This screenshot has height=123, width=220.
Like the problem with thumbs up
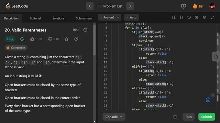[x=32, y=39]
